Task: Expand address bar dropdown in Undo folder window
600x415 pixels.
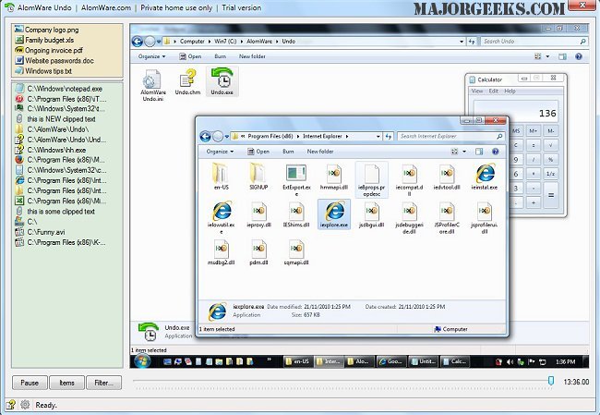Action: coord(462,42)
